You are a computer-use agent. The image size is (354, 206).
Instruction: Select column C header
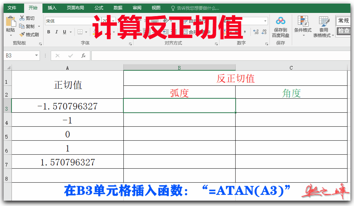(x=291, y=68)
